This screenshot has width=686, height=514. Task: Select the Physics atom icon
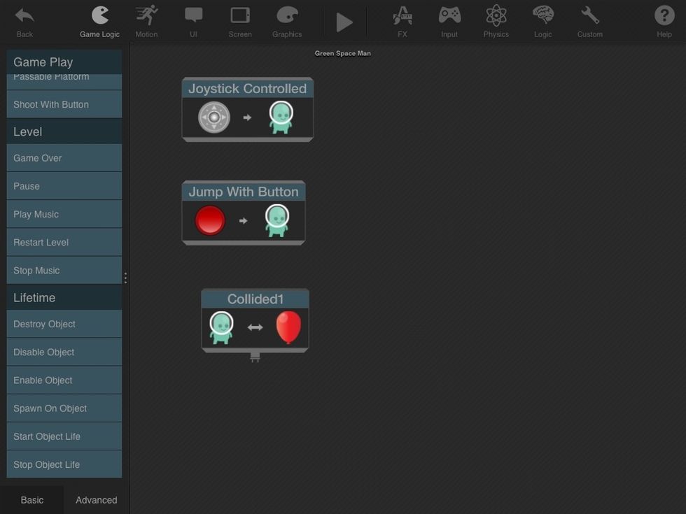tap(496, 21)
